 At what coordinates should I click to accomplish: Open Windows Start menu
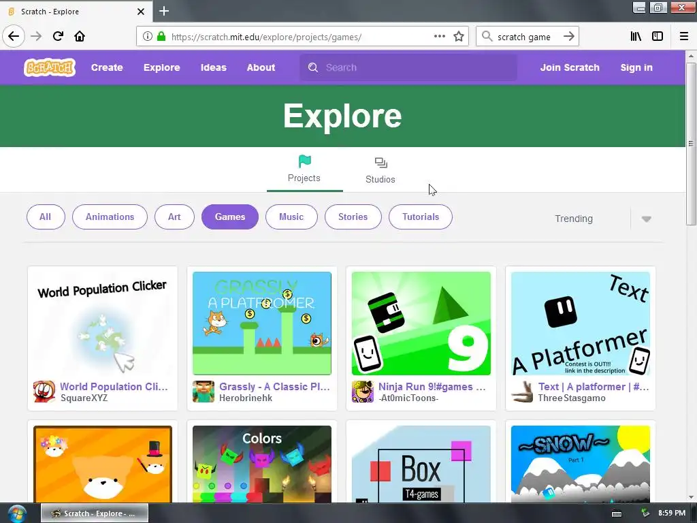[17, 513]
